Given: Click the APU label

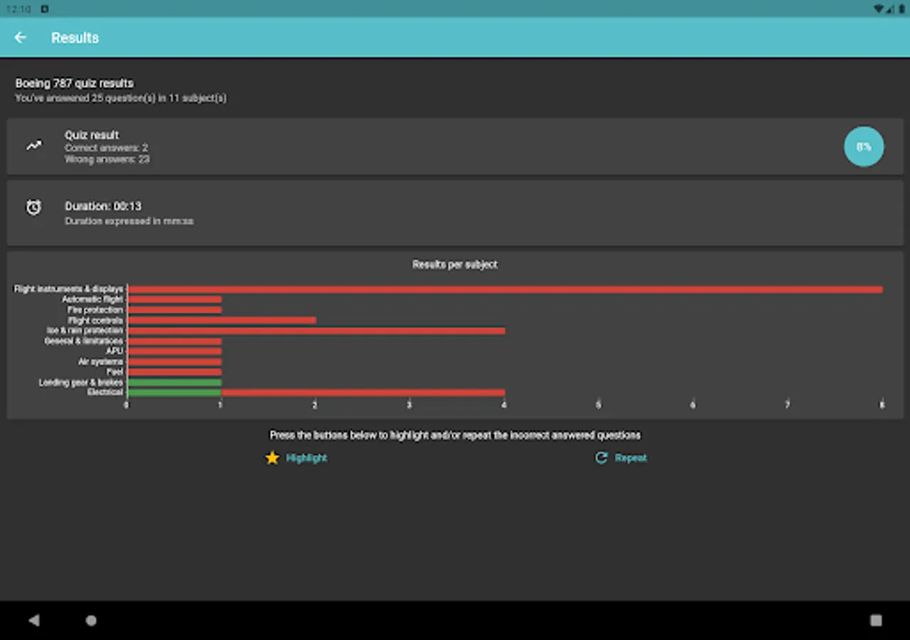Looking at the screenshot, I should pyautogui.click(x=114, y=351).
